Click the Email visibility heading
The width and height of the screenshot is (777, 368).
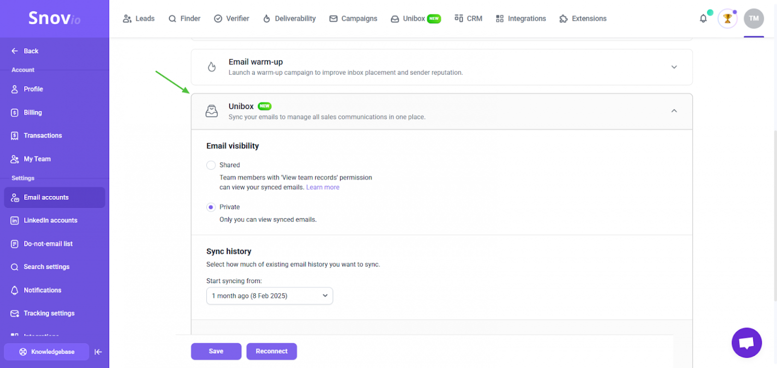pyautogui.click(x=233, y=146)
